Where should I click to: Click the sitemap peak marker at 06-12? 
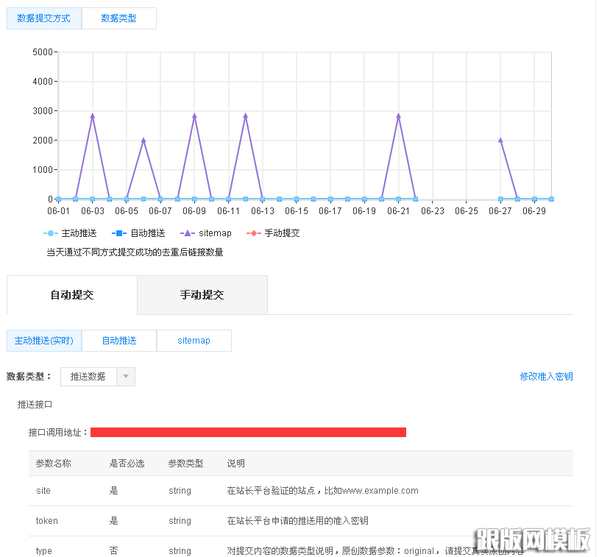click(x=246, y=116)
